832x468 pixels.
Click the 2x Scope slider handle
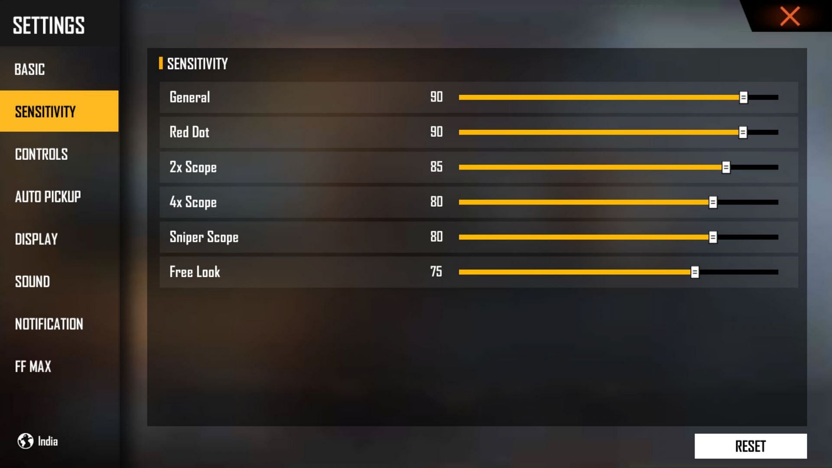(x=726, y=167)
